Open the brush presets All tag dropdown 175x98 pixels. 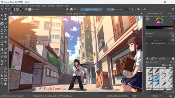(x=153, y=65)
